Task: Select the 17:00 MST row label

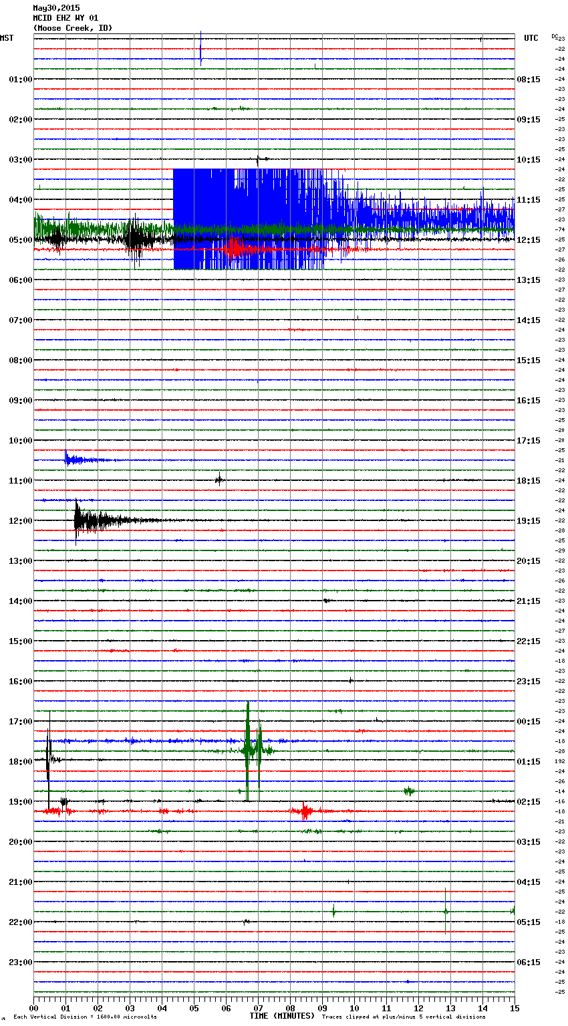Action: point(21,722)
